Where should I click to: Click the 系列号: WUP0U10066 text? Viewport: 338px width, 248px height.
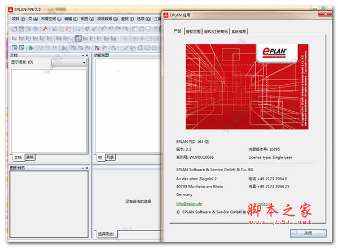[195, 158]
